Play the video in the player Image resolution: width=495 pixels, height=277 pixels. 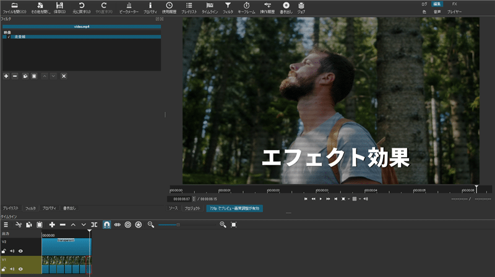click(321, 199)
